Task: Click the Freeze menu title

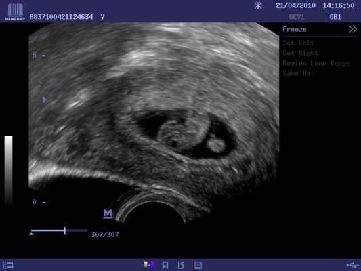Action: (x=295, y=29)
